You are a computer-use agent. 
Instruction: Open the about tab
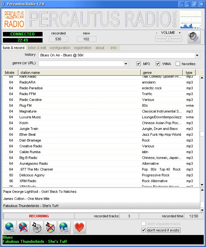pyautogui.click(x=100, y=48)
